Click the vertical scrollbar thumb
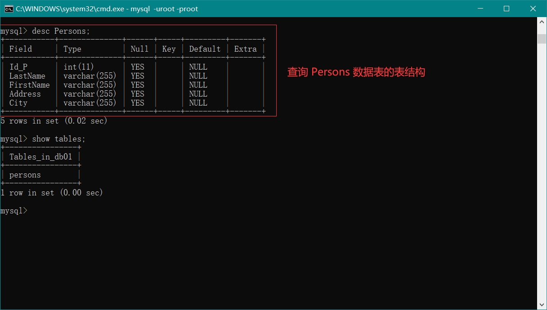This screenshot has height=310, width=547. pos(542,39)
